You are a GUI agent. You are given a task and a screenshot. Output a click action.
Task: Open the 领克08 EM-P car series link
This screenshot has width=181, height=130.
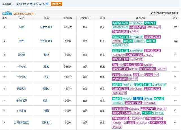(x=46, y=27)
